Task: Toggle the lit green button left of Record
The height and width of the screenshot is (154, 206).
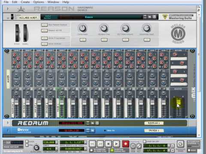Action: (112, 150)
